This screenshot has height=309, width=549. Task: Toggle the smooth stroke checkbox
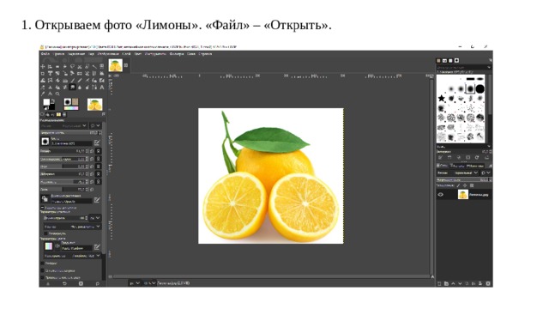click(x=42, y=270)
